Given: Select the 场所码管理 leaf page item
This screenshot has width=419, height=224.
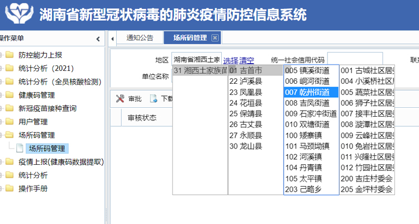Looking at the screenshot, I should coord(47,149).
